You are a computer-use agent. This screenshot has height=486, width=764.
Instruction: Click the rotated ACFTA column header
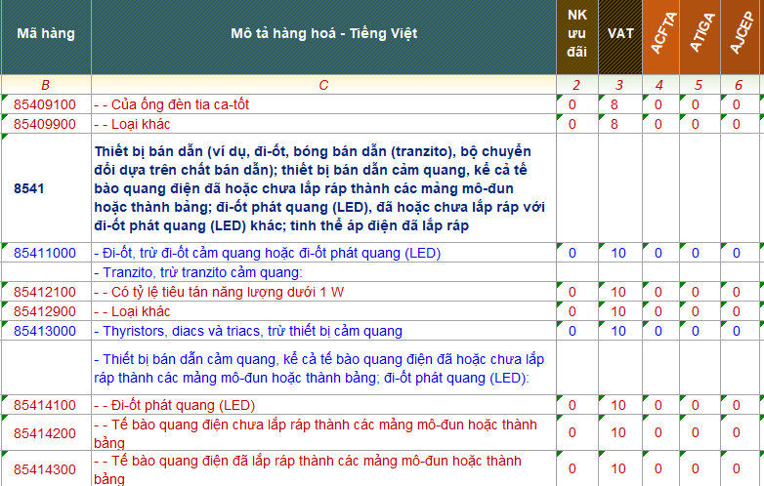pyautogui.click(x=659, y=34)
